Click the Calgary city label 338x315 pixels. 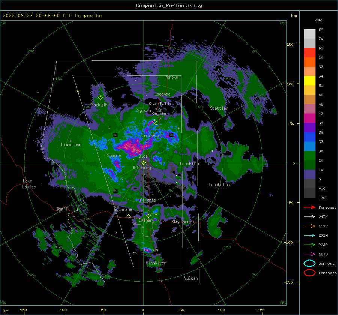tap(146, 220)
